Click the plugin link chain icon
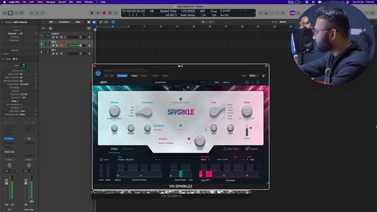 (263, 76)
